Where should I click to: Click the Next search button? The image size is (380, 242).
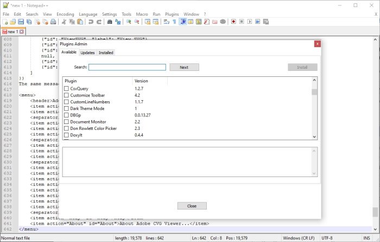pyautogui.click(x=184, y=67)
